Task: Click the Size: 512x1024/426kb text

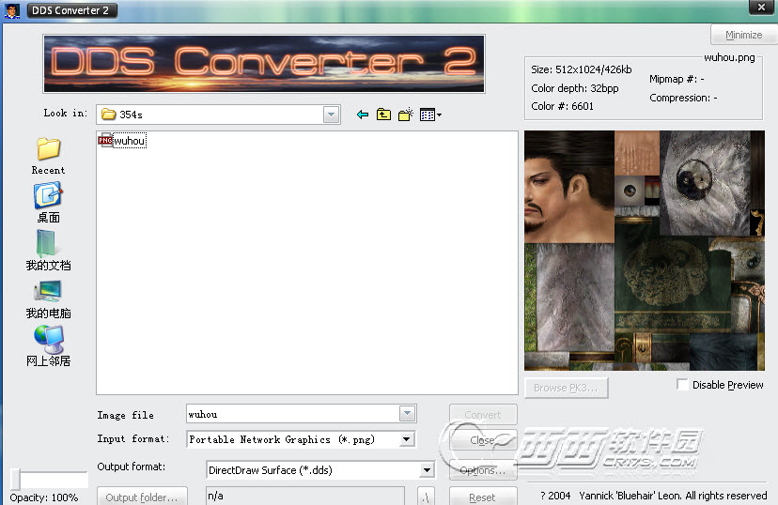Action: [x=581, y=69]
